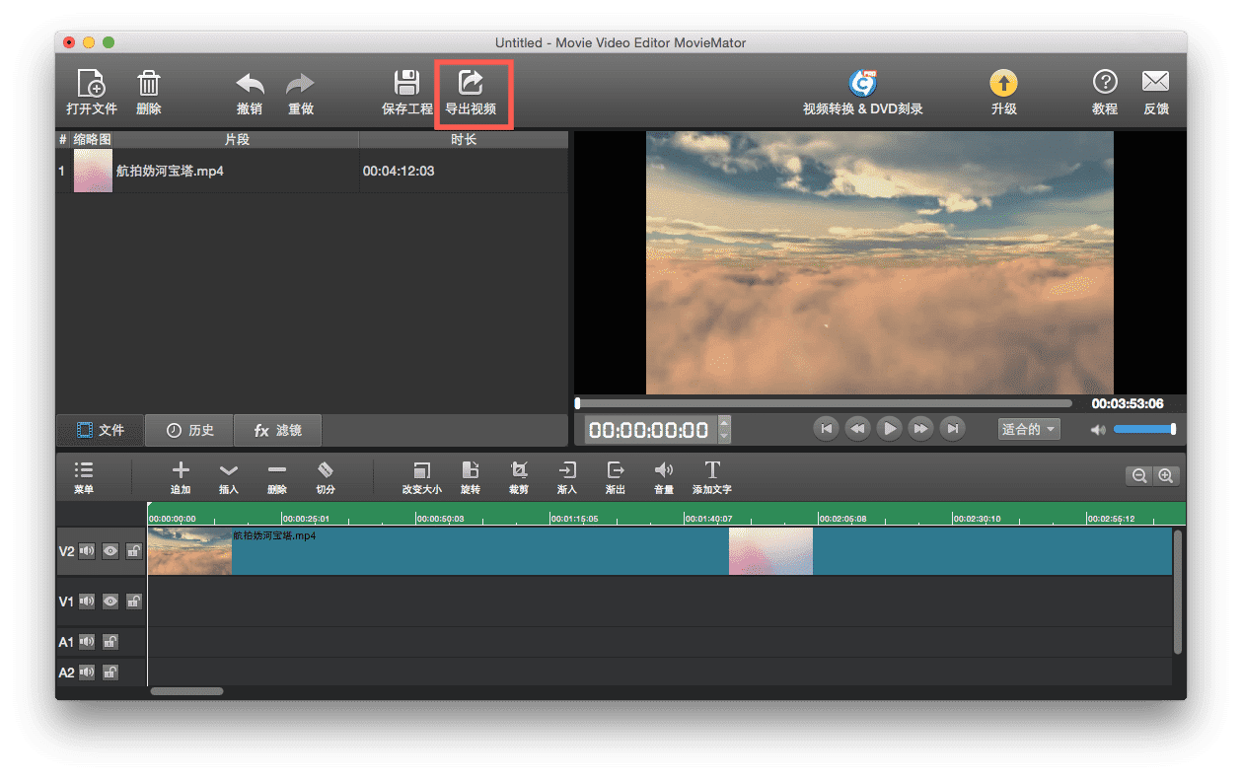Play the video preview

(x=890, y=429)
